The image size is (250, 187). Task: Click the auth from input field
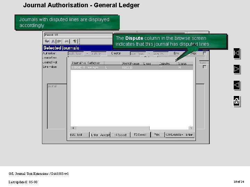(x=76, y=54)
